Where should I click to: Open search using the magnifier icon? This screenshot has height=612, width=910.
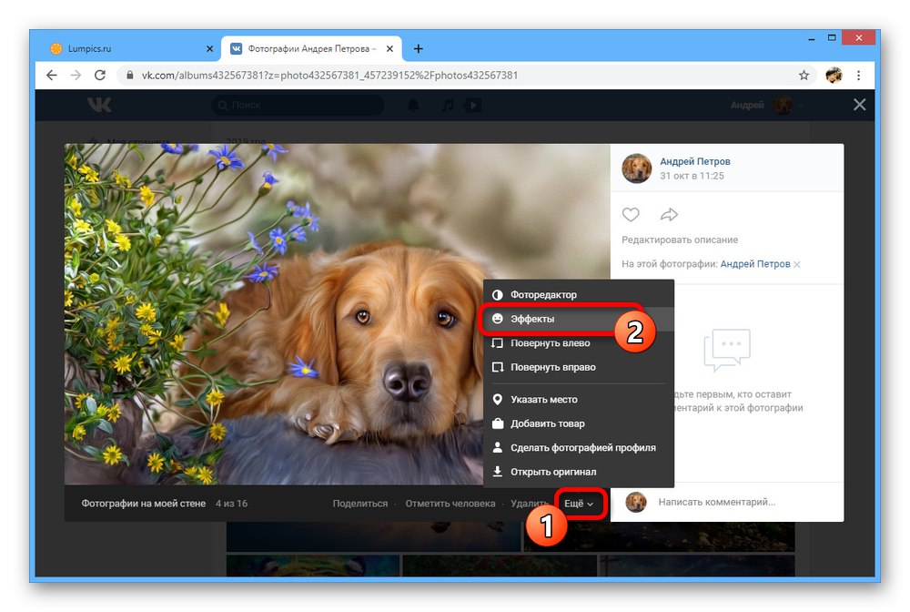[x=222, y=106]
